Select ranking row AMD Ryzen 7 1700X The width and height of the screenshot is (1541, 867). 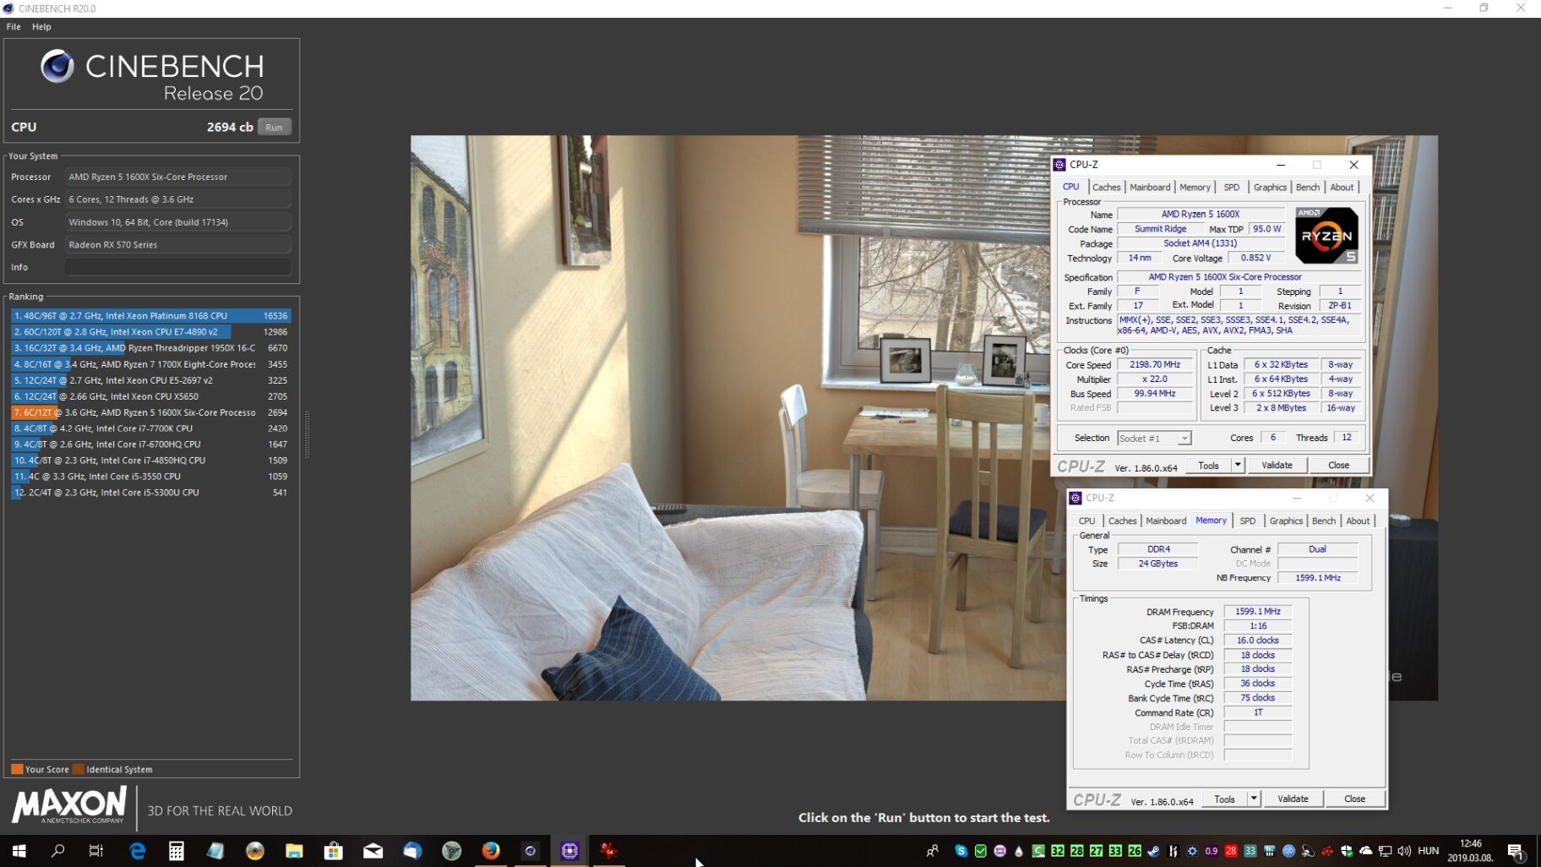pos(151,363)
